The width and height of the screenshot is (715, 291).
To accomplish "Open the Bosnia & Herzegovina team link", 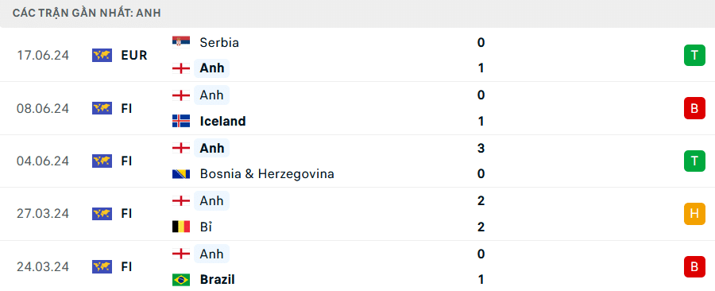I will tap(267, 174).
